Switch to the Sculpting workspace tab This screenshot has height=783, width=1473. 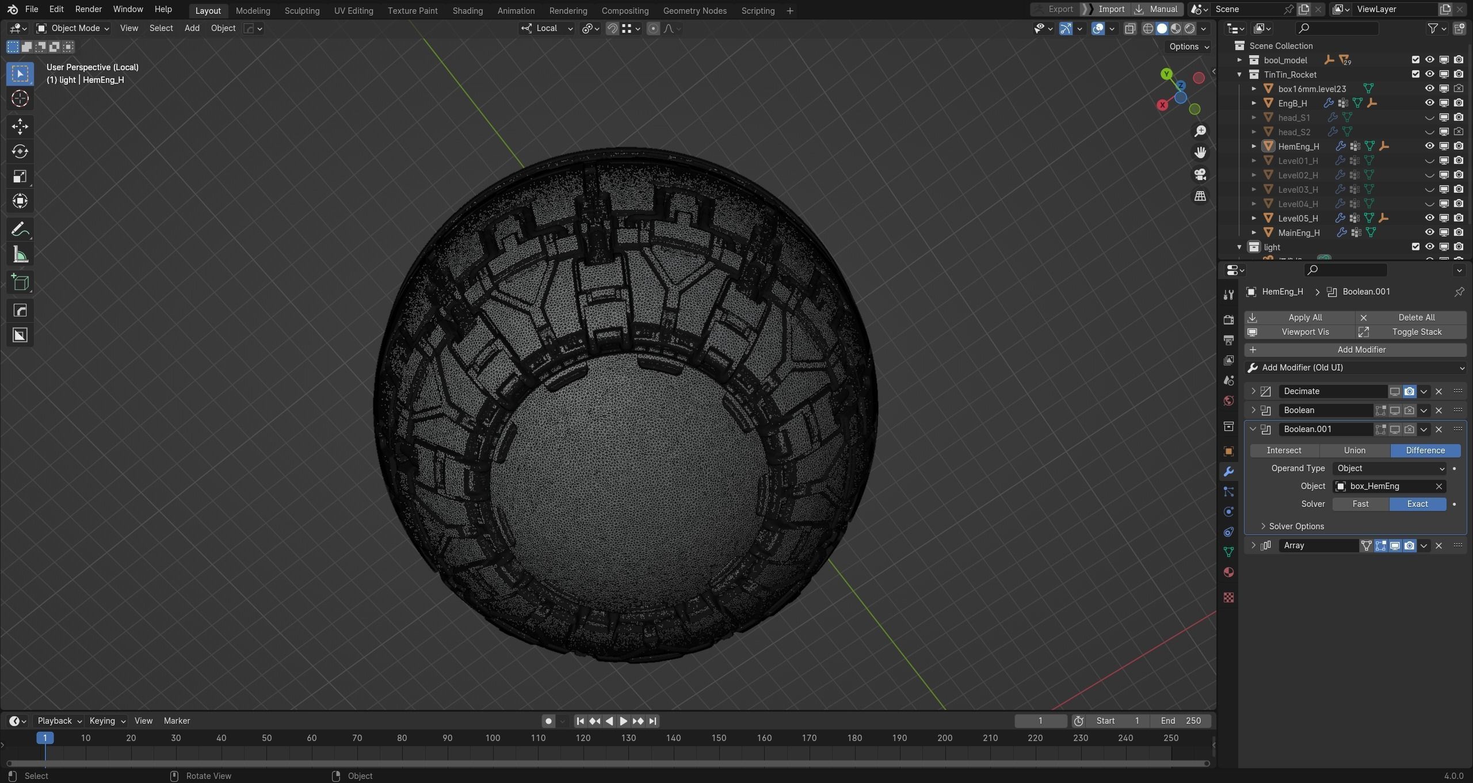point(302,10)
